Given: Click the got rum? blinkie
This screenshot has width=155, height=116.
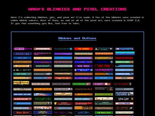Looking at the screenshot, I should tap(104, 58).
